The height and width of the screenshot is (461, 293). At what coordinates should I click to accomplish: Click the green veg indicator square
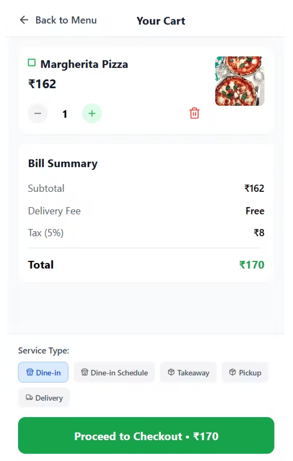click(32, 62)
